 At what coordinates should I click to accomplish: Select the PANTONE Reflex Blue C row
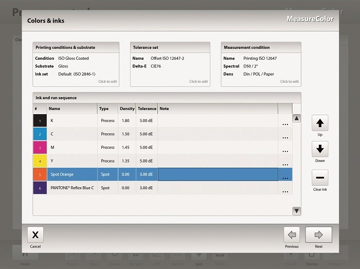[x=163, y=188]
